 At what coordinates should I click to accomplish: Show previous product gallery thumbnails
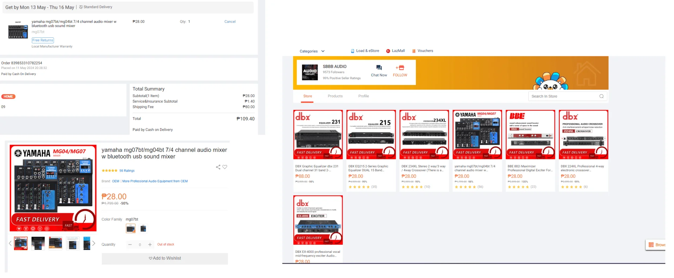[x=10, y=243]
